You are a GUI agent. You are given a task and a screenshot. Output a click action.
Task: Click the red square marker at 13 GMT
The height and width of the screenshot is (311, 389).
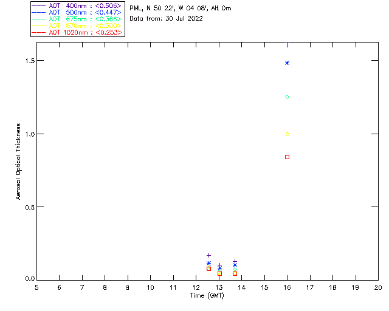pos(219,273)
